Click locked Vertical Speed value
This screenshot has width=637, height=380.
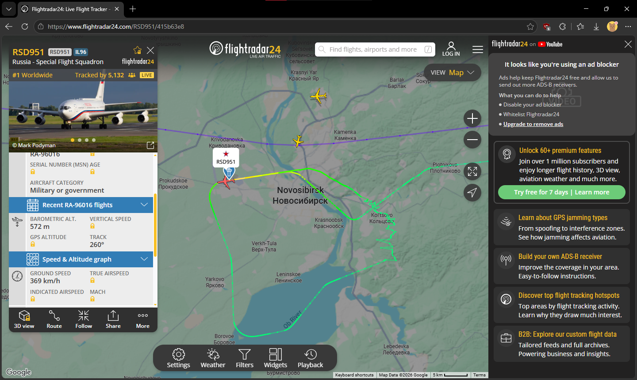pyautogui.click(x=92, y=226)
